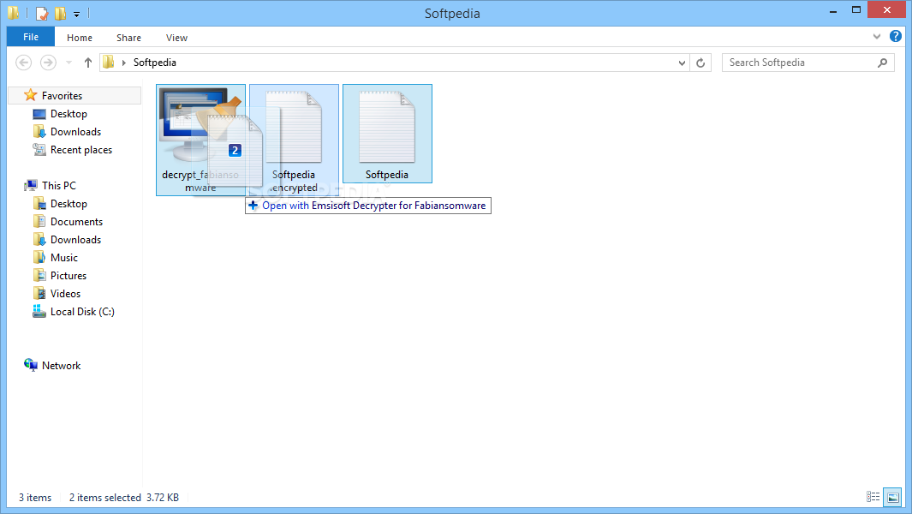Open the Help question mark icon
The height and width of the screenshot is (514, 912).
896,36
